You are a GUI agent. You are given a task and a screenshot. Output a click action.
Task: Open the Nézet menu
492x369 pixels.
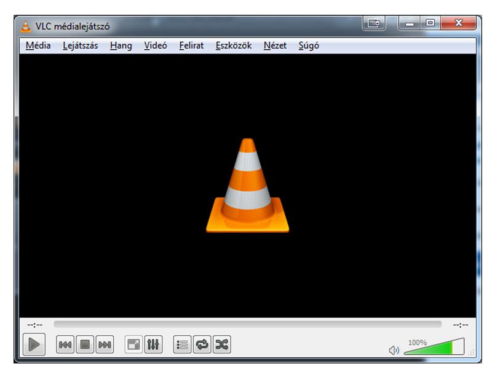(x=275, y=46)
